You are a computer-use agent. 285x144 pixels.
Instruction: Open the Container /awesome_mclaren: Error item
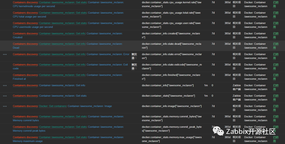pos(108,54)
